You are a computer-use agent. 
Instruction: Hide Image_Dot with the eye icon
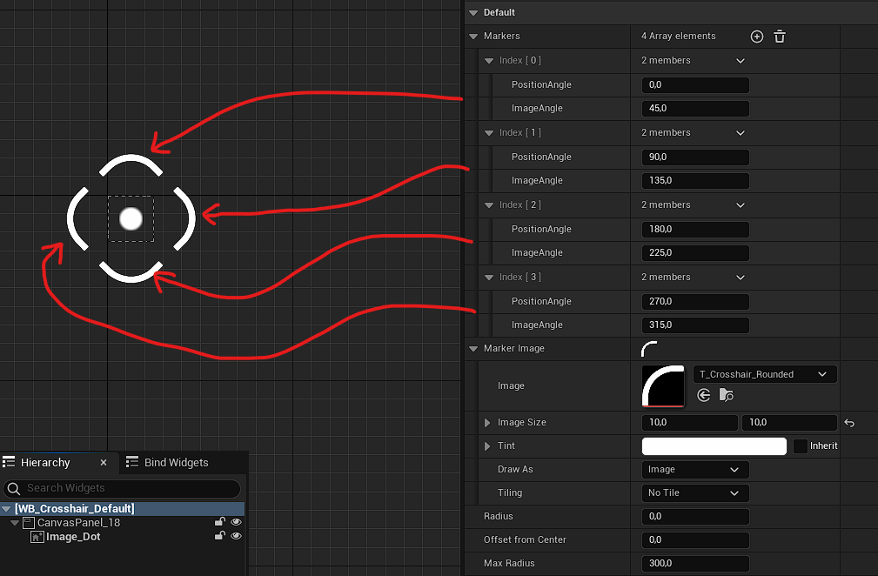[x=236, y=537]
